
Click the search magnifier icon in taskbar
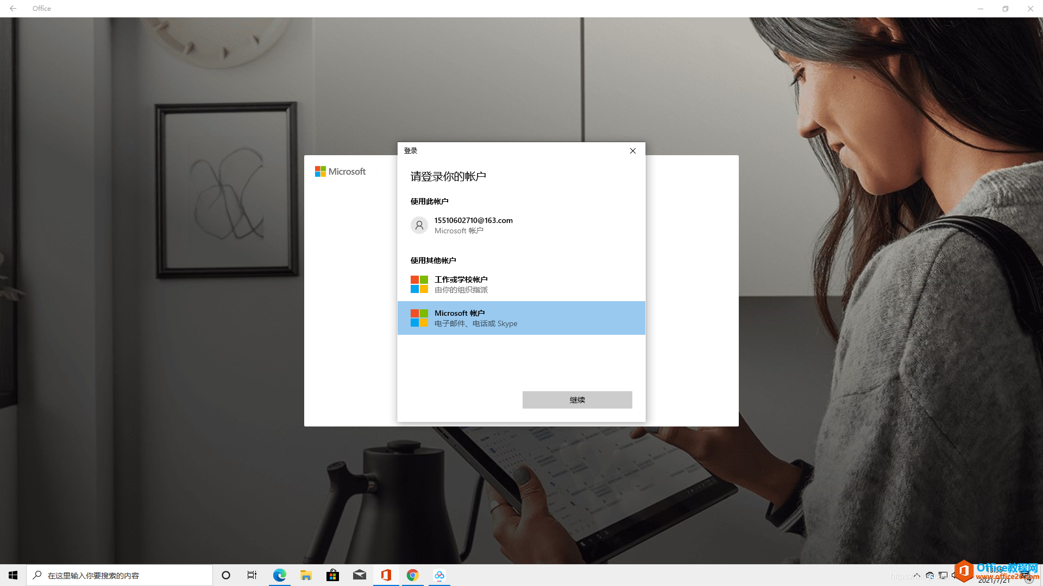click(37, 575)
